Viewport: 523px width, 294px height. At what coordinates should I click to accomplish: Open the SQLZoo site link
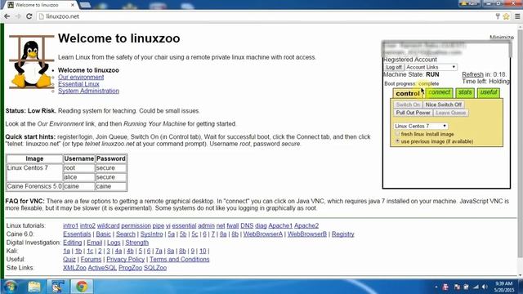(x=155, y=268)
